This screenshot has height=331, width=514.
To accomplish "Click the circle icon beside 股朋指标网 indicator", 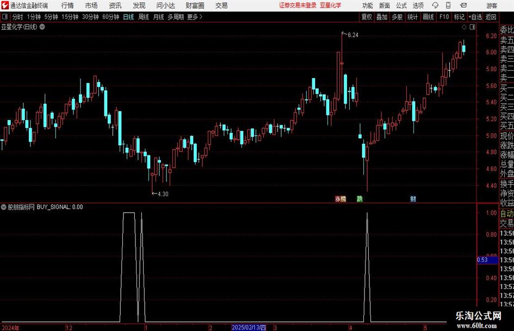I will pyautogui.click(x=4, y=207).
